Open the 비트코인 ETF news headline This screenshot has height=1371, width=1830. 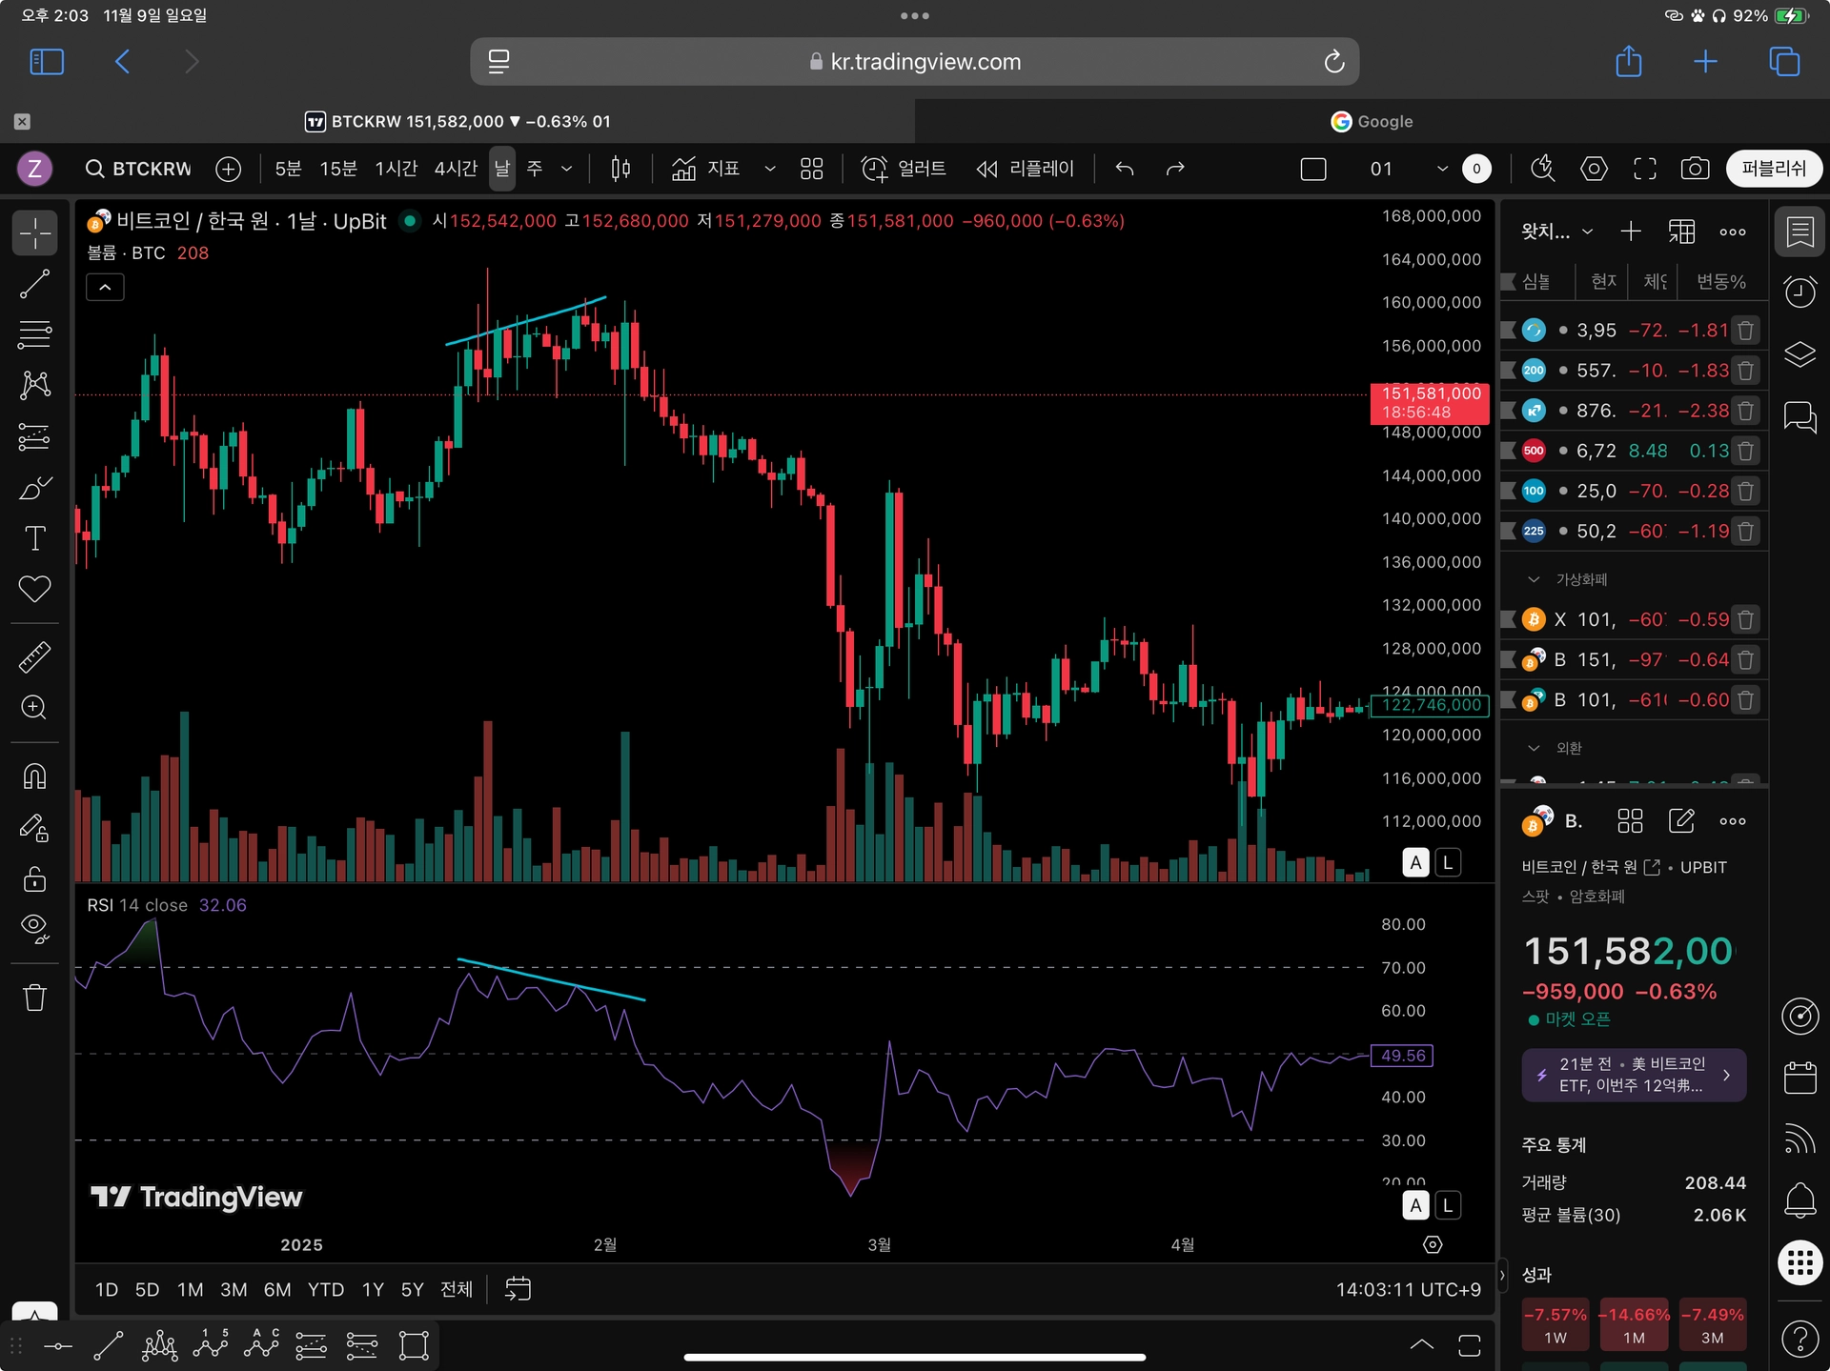[1634, 1075]
